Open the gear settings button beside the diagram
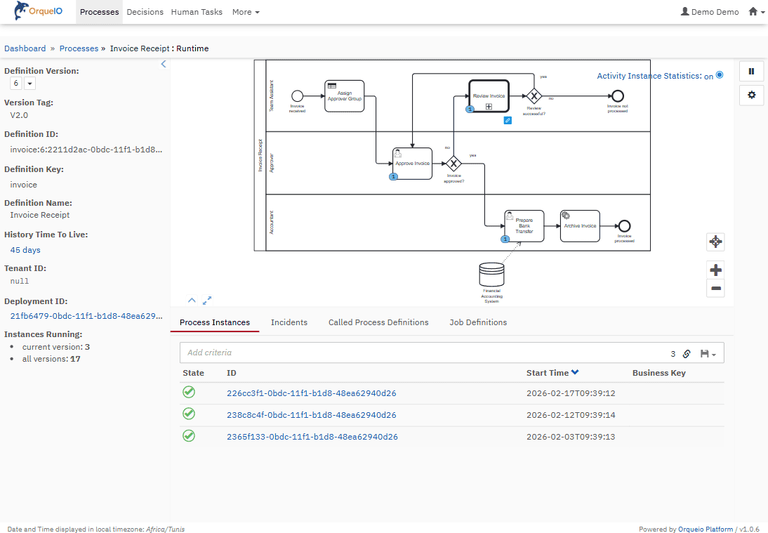Screen dimensions: 768x533 point(751,95)
